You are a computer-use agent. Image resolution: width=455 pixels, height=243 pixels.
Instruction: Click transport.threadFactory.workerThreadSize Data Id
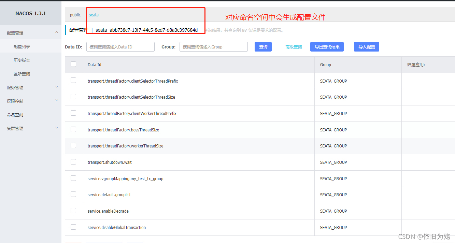pyautogui.click(x=126, y=146)
